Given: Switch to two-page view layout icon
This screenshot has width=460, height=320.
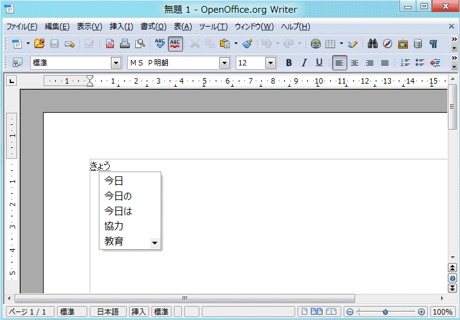Looking at the screenshot, I should click(x=316, y=311).
